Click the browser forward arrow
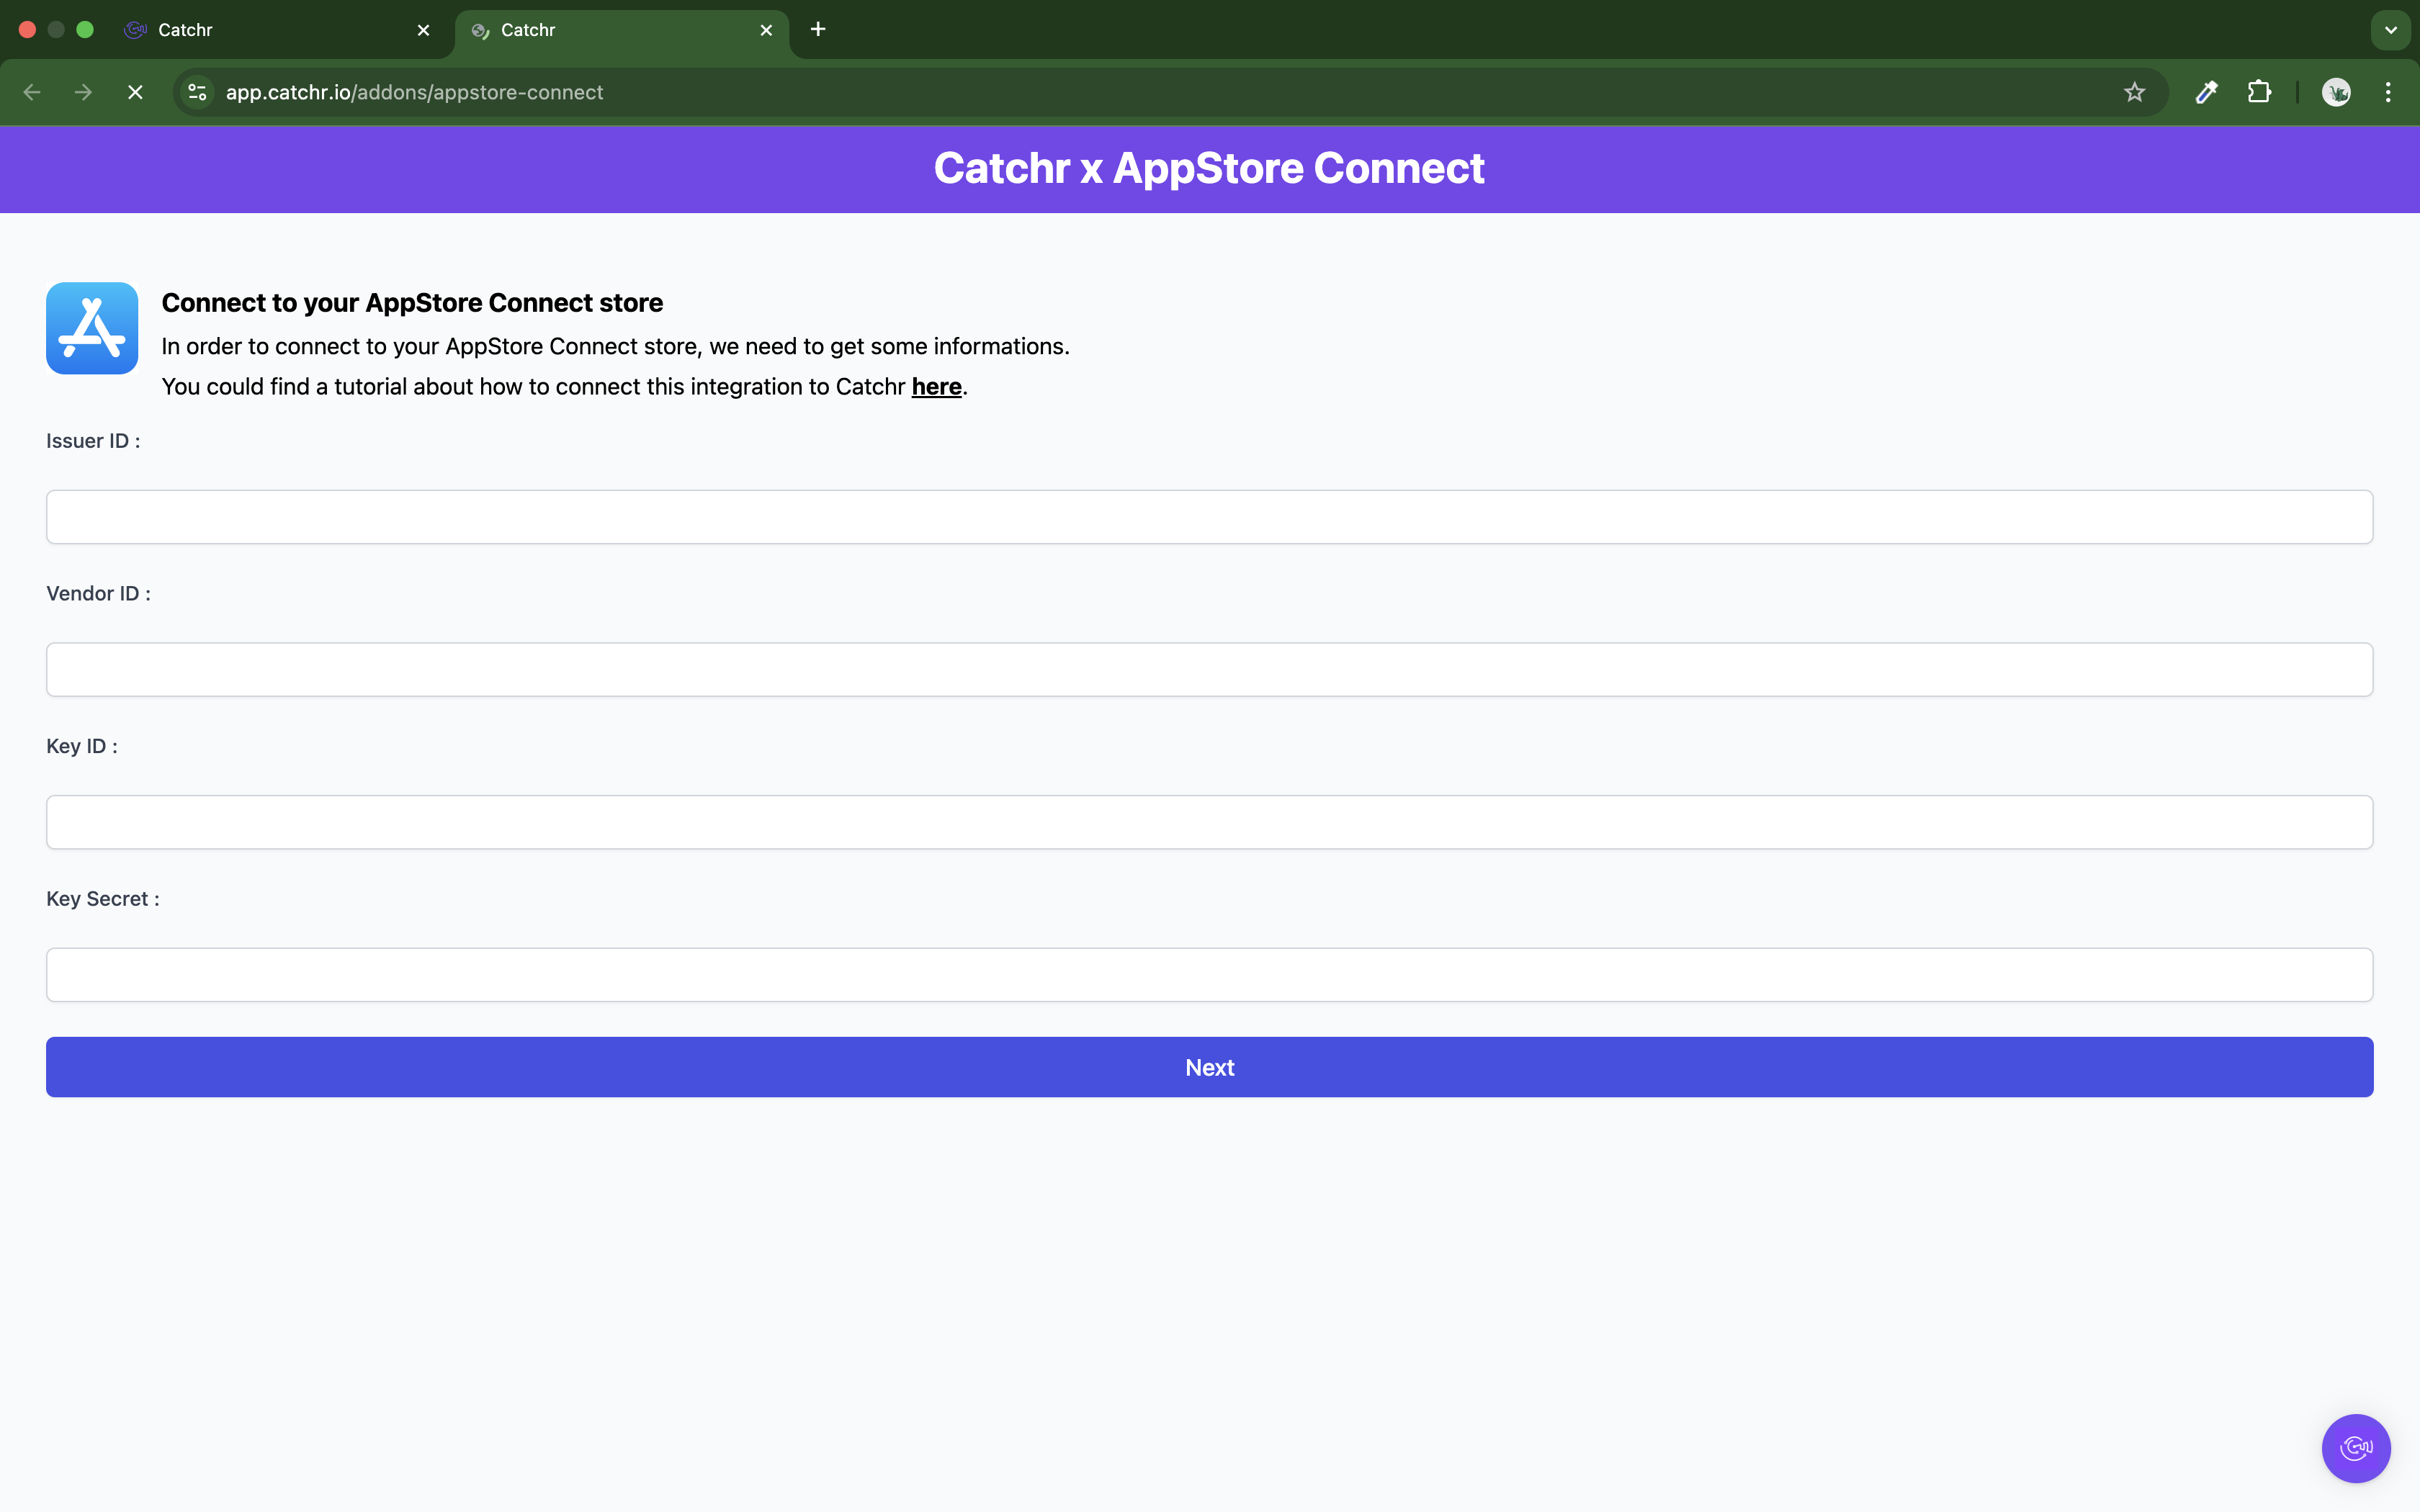Image resolution: width=2420 pixels, height=1512 pixels. tap(84, 92)
